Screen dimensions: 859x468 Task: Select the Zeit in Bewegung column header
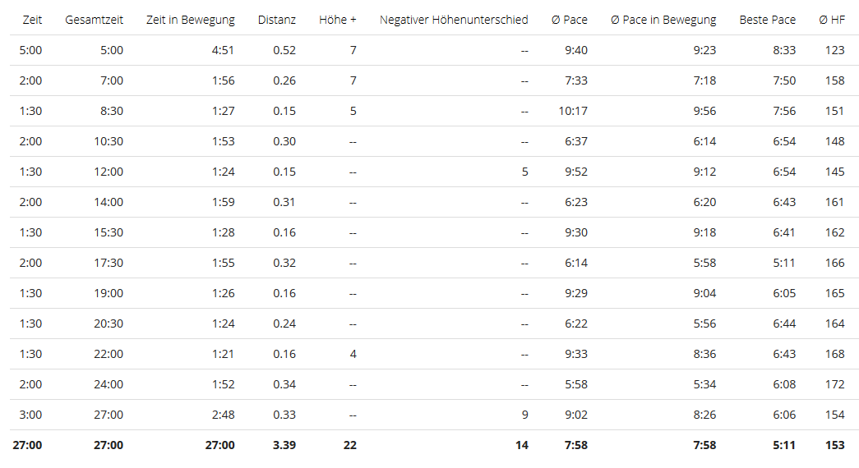(190, 20)
